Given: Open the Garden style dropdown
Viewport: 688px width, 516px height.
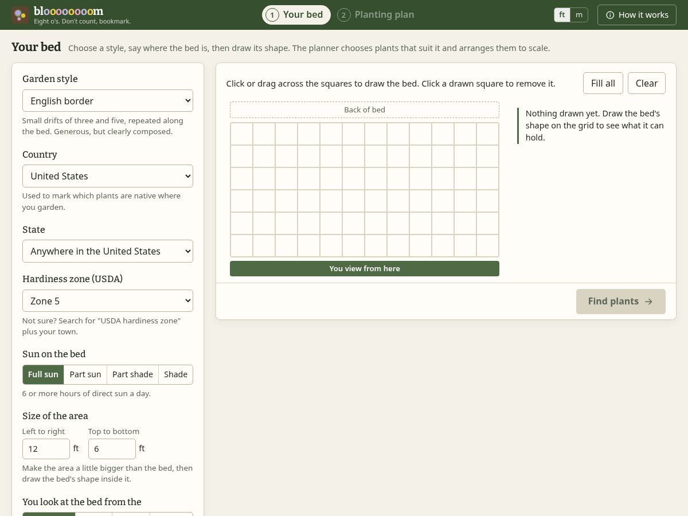Looking at the screenshot, I should (x=108, y=101).
